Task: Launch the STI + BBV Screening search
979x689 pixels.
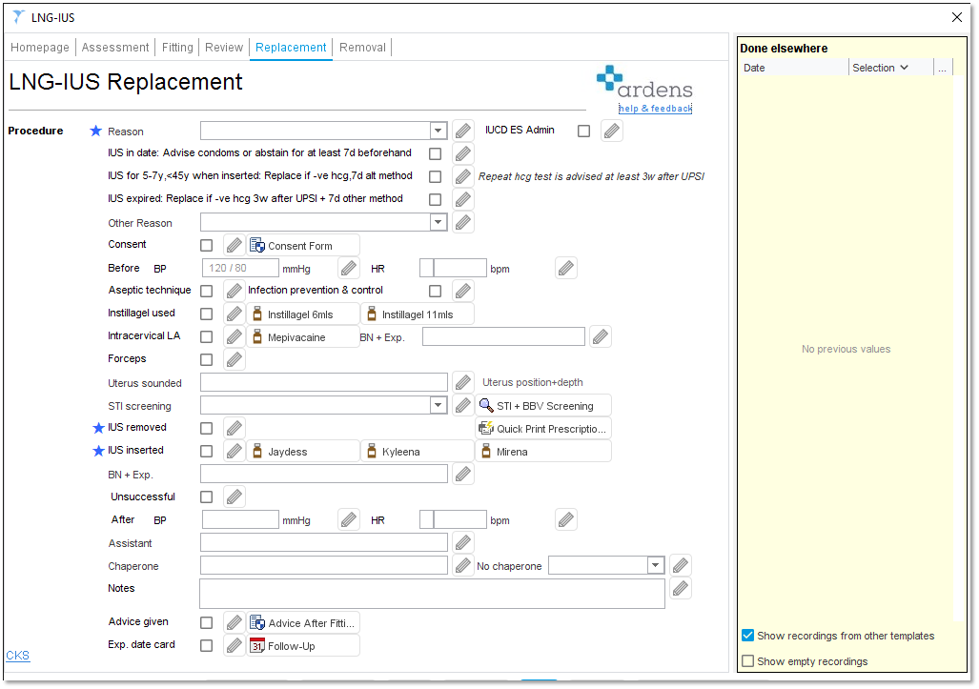Action: 542,404
